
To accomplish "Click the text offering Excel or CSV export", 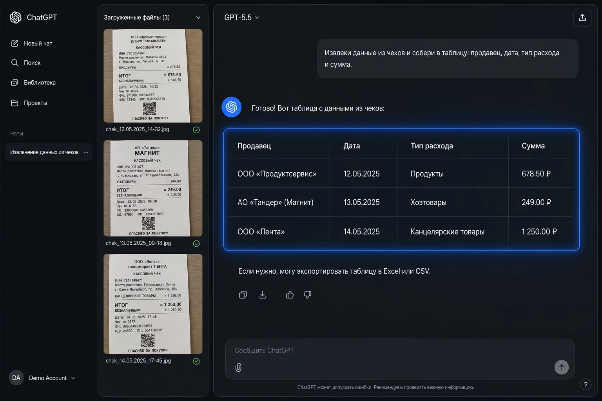I will coord(334,271).
